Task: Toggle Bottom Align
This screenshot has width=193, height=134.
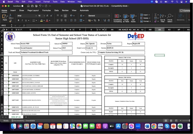Action: point(65,16)
